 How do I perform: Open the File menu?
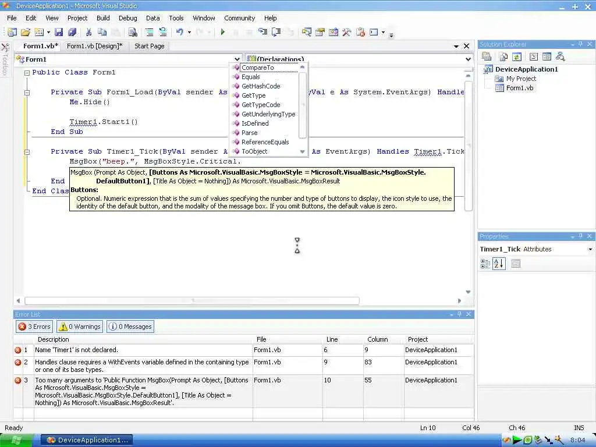click(x=12, y=18)
